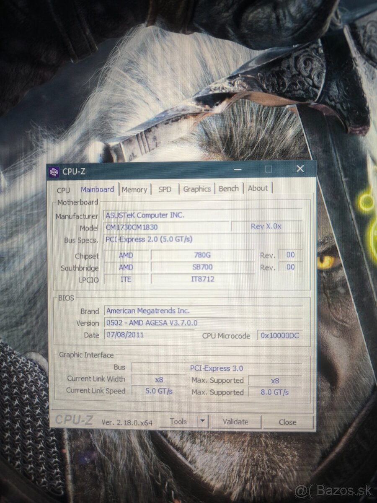Switch to the CPU tab
This screenshot has height=503, width=377.
click(x=63, y=190)
